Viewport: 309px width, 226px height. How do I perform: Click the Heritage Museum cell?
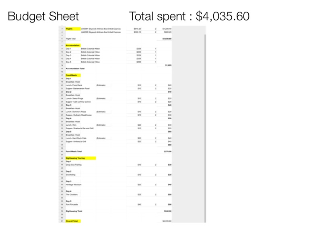74,185
